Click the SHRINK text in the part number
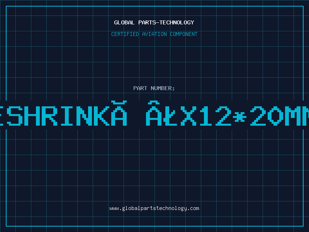 point(58,116)
